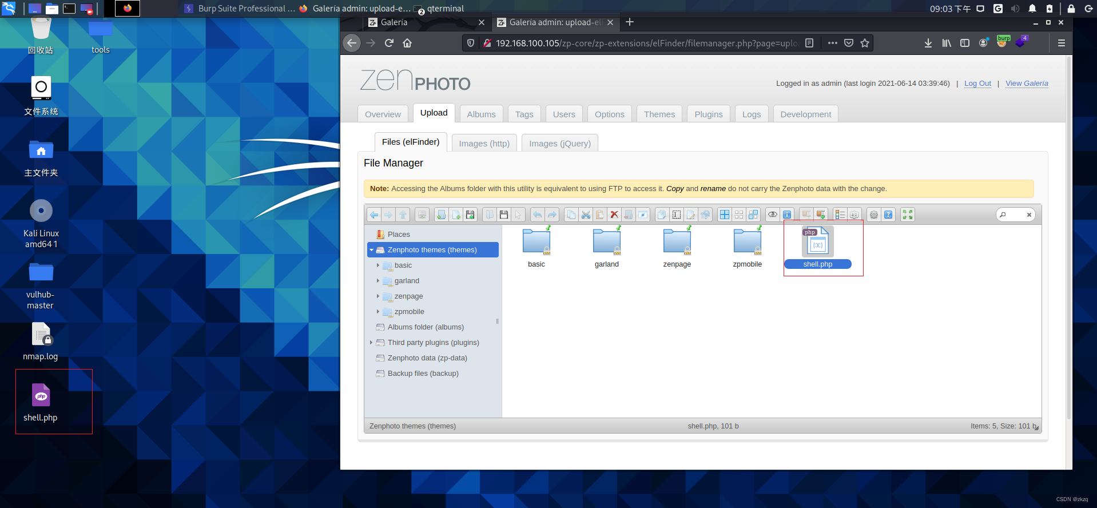
Task: Open the Overview admin tab
Action: (x=383, y=114)
